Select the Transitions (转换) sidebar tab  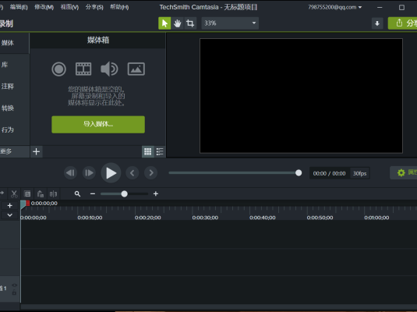click(x=14, y=108)
